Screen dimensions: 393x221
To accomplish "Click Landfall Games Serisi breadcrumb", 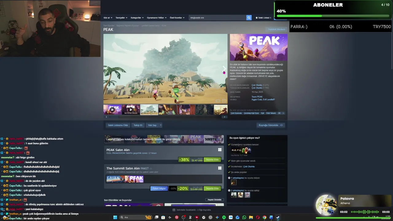I will point(150,25).
